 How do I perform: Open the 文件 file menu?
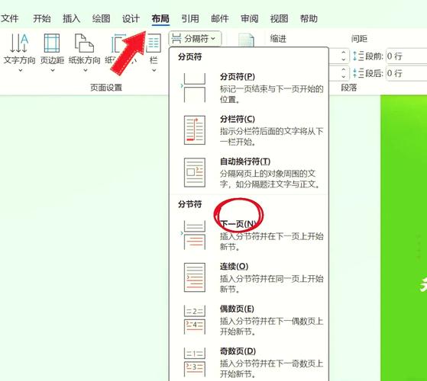pos(9,19)
